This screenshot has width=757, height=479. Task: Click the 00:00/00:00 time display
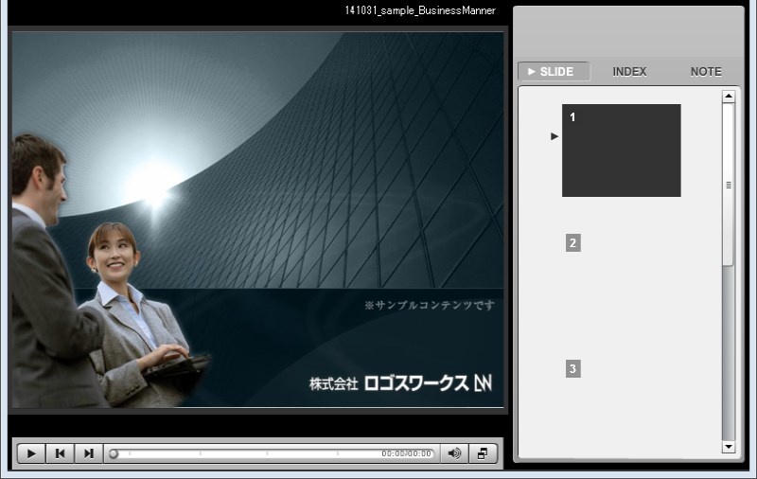point(406,453)
